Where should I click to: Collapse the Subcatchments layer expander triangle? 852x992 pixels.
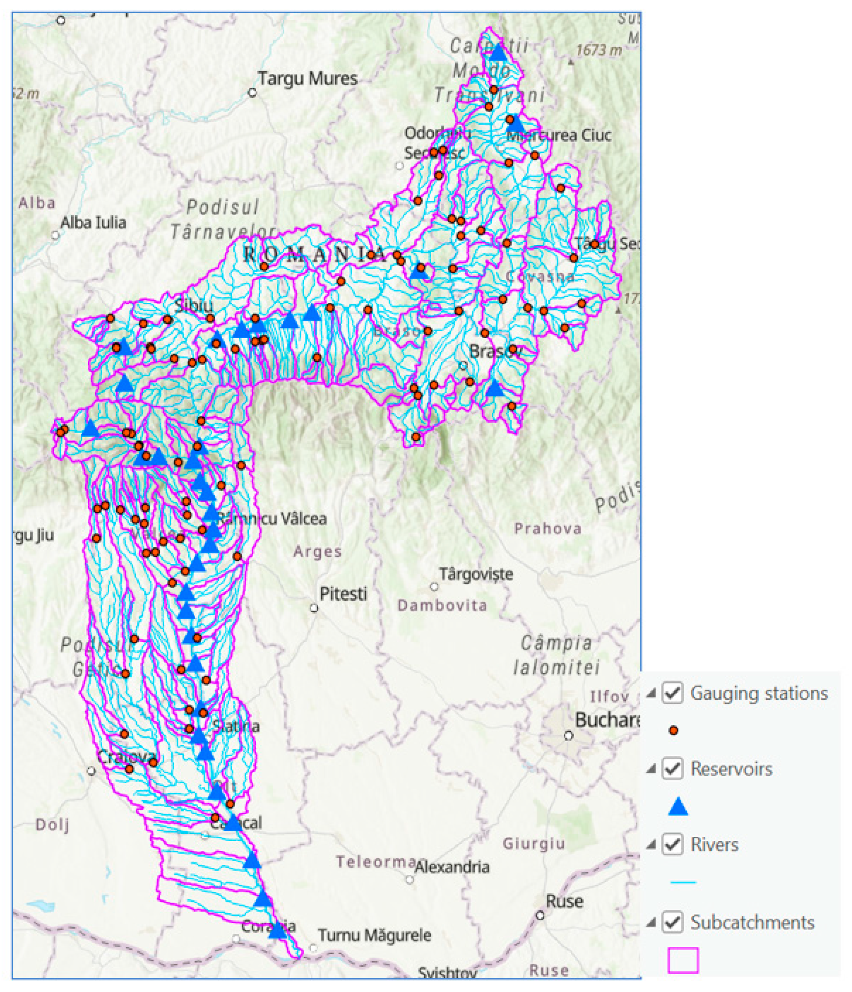pyautogui.click(x=651, y=922)
